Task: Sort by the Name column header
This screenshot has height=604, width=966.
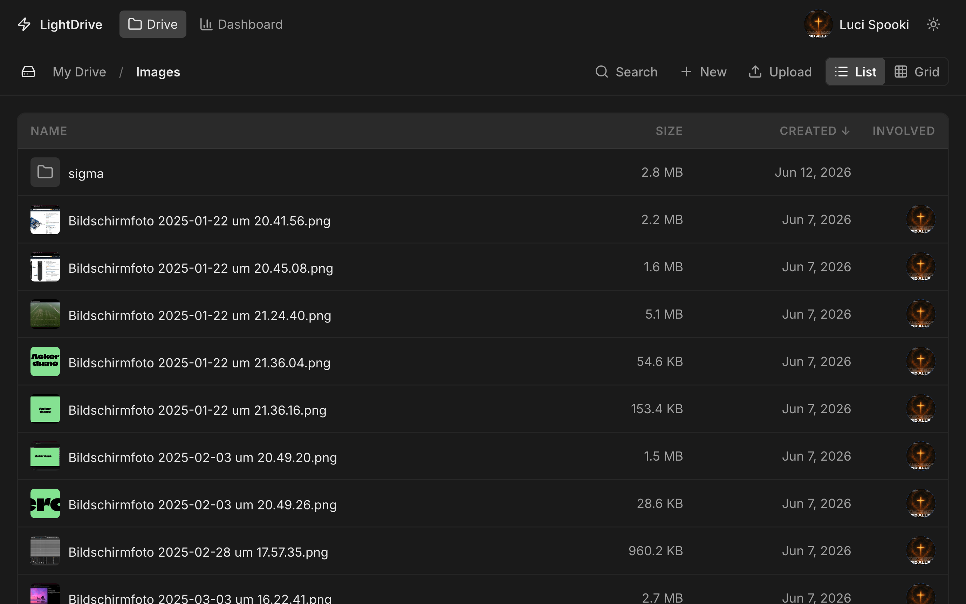Action: tap(49, 131)
